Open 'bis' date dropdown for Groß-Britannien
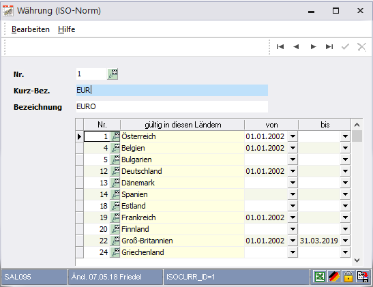Image resolution: width=373 pixels, height=287 pixels. [345, 241]
